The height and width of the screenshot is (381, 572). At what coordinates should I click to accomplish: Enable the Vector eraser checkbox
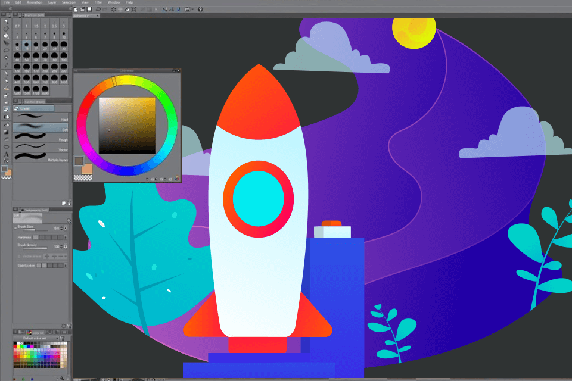[x=18, y=256]
